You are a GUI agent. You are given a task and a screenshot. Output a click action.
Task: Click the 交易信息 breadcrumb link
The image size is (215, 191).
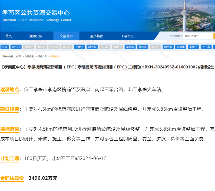[29, 57]
